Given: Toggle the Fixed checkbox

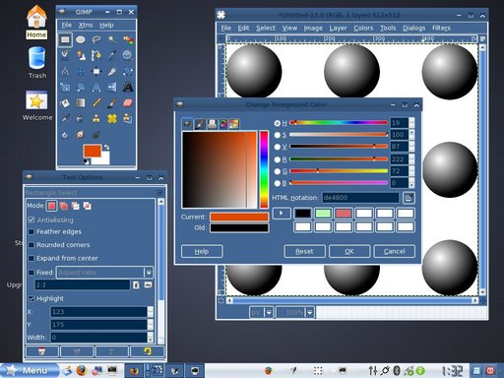Looking at the screenshot, I should coord(31,273).
